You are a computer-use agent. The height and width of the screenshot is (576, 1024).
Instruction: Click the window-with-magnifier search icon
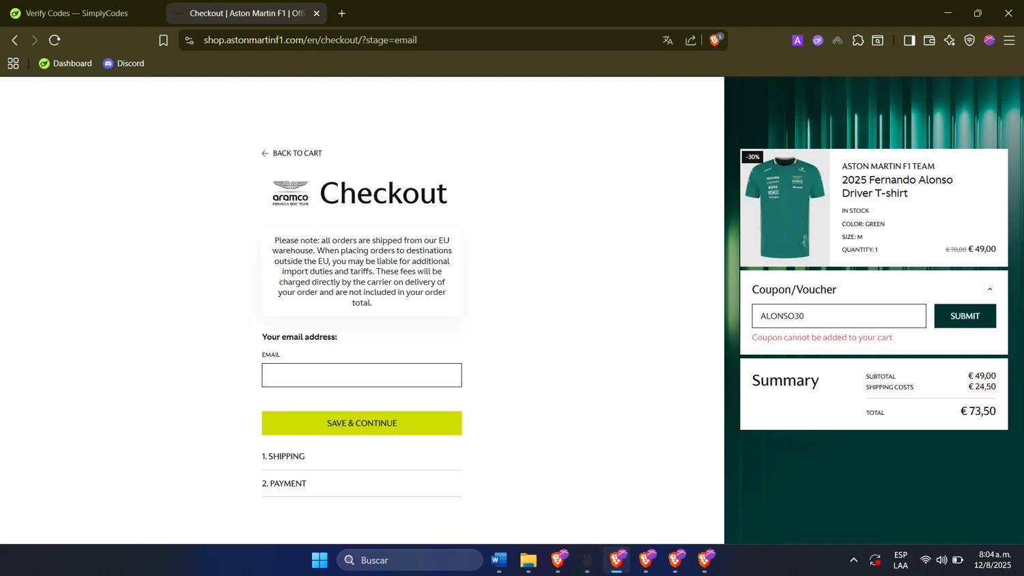tap(878, 40)
